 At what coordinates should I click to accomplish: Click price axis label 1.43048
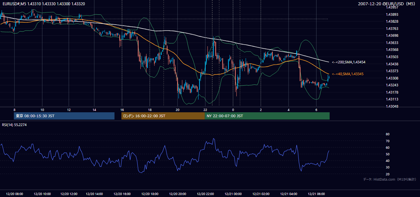(x=392, y=106)
